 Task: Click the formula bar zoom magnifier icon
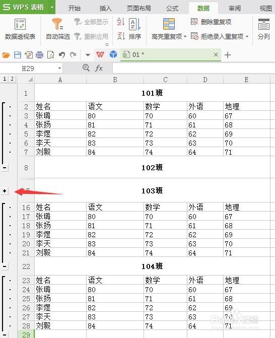(86, 67)
